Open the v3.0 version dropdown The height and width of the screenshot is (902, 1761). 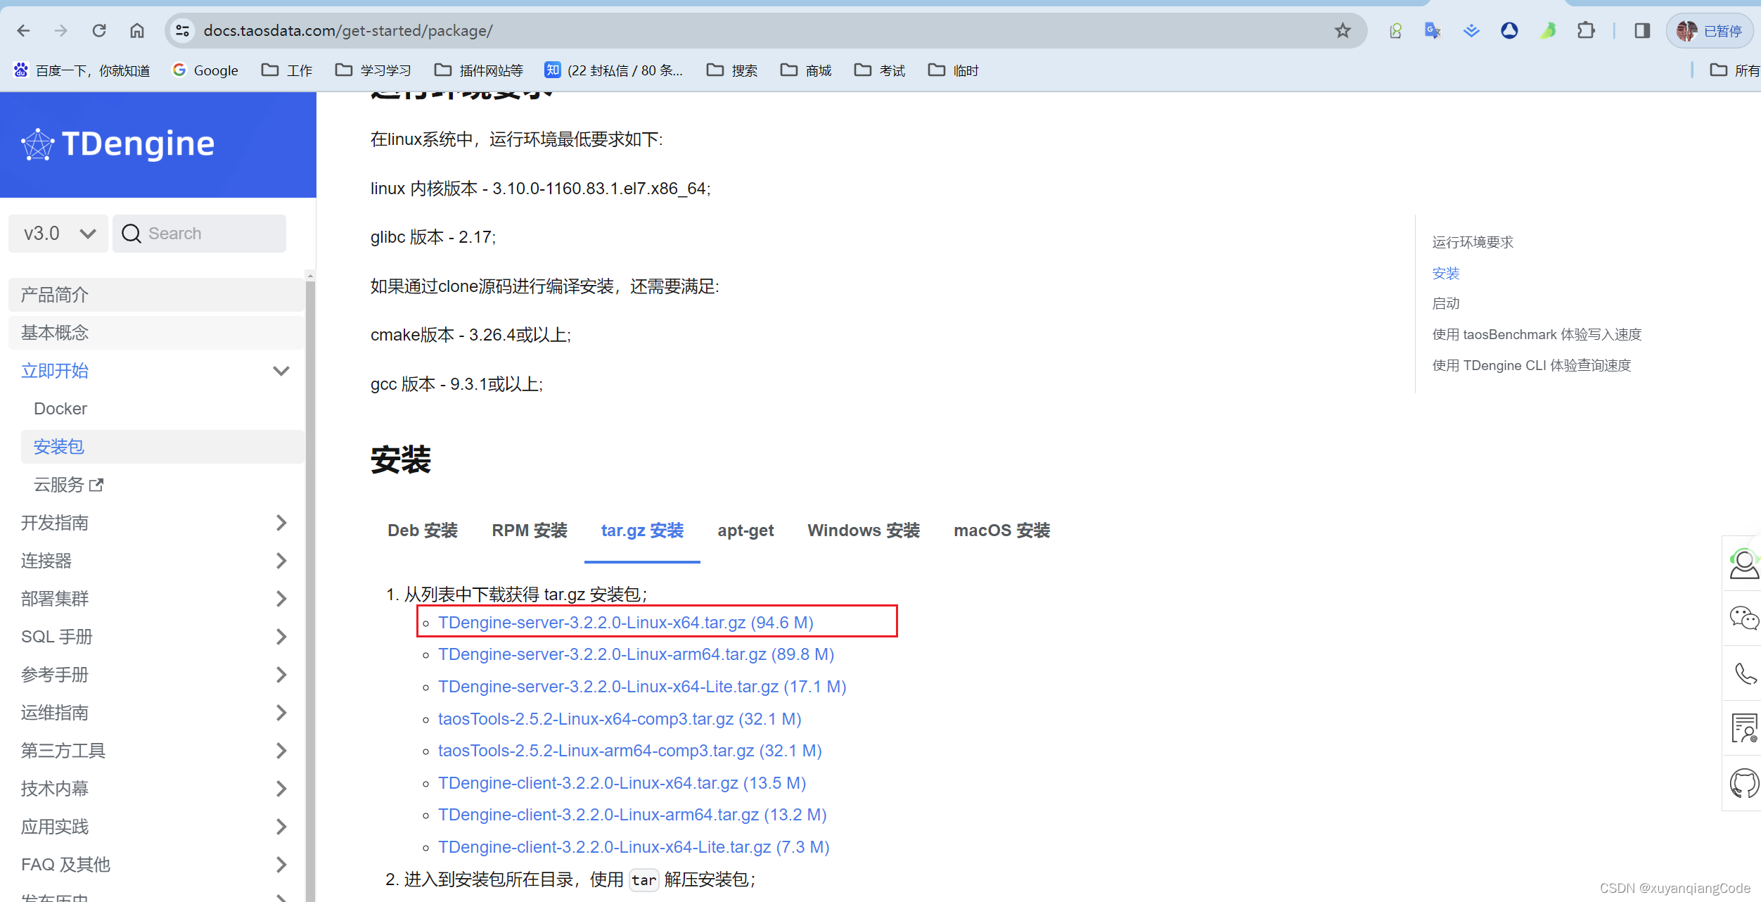tap(58, 234)
